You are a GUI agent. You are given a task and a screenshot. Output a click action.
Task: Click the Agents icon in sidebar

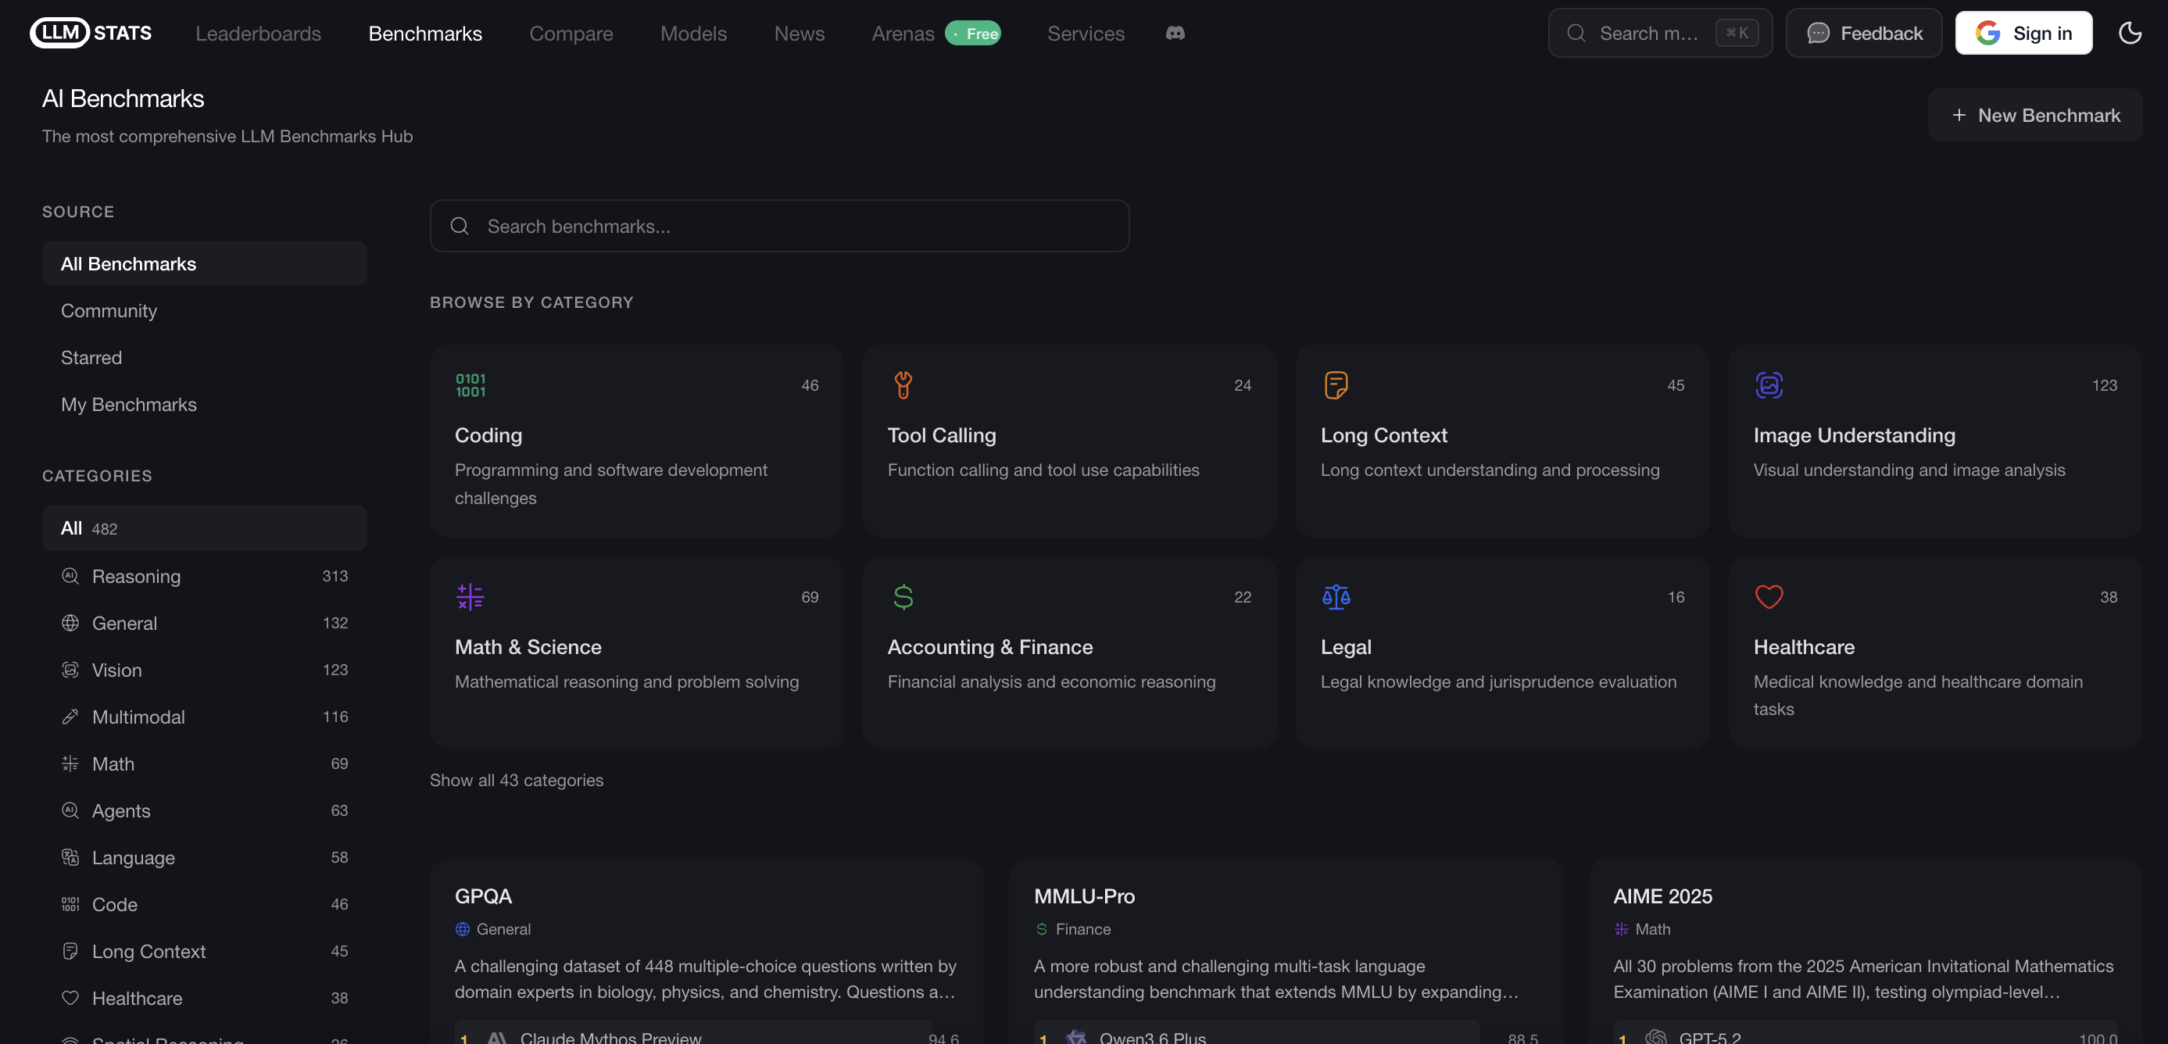point(70,810)
